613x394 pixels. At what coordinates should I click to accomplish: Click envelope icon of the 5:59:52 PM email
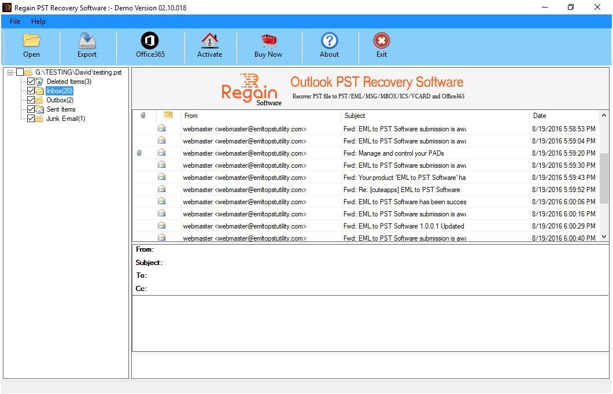click(x=161, y=189)
